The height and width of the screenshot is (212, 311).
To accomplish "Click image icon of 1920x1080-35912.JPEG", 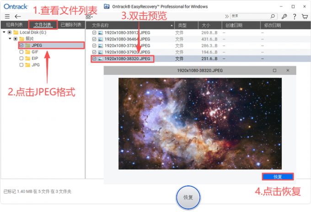I will point(101,33).
